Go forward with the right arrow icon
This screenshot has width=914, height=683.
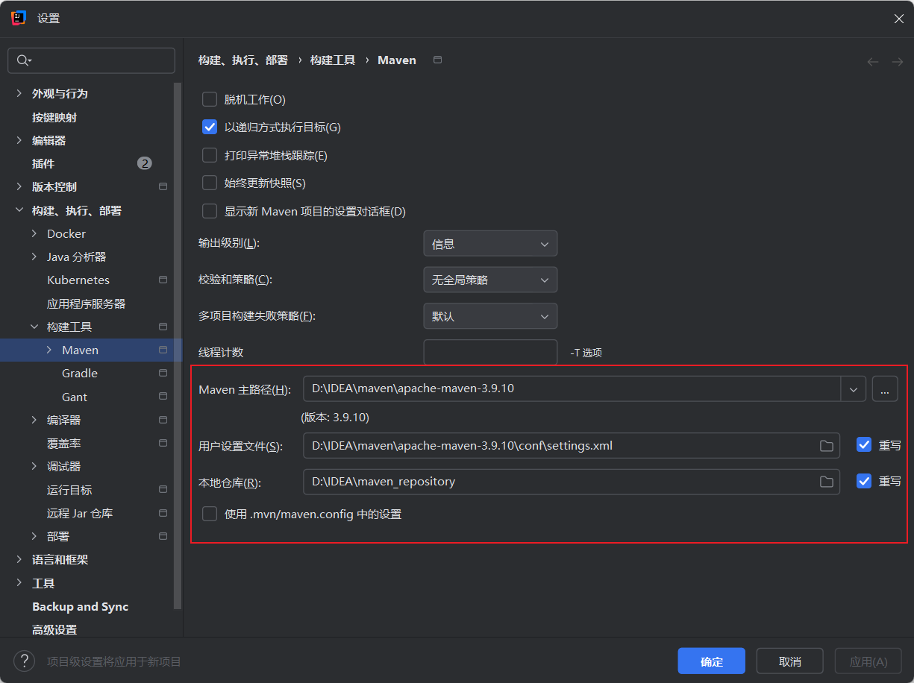pyautogui.click(x=898, y=62)
